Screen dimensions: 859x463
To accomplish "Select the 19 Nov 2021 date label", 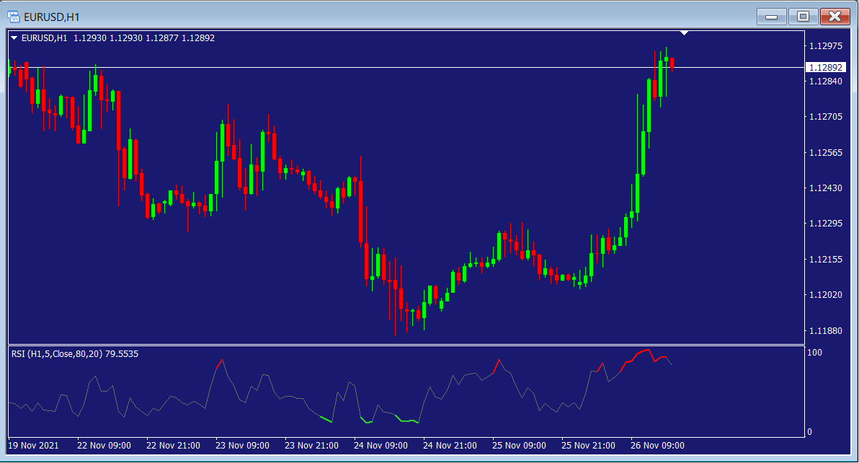I will (35, 445).
